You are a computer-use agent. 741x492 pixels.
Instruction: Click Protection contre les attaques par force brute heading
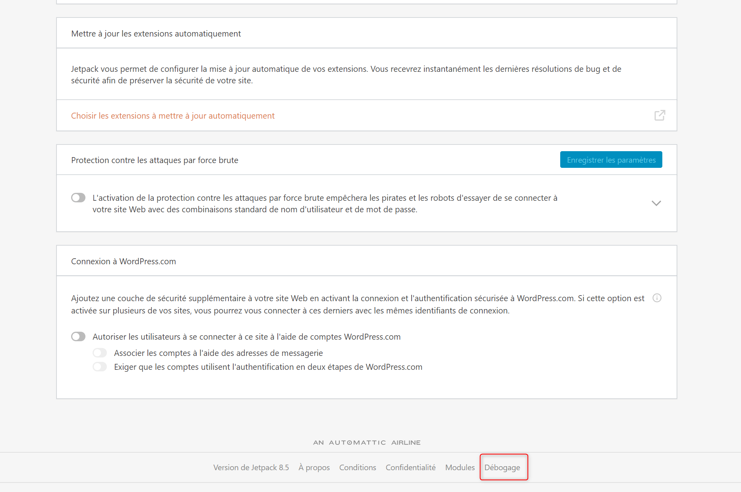click(155, 160)
